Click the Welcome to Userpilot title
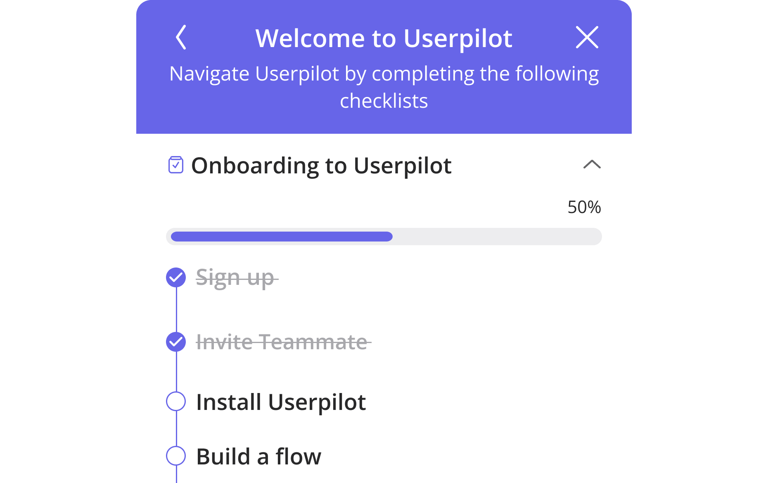Image resolution: width=768 pixels, height=483 pixels. coord(384,38)
